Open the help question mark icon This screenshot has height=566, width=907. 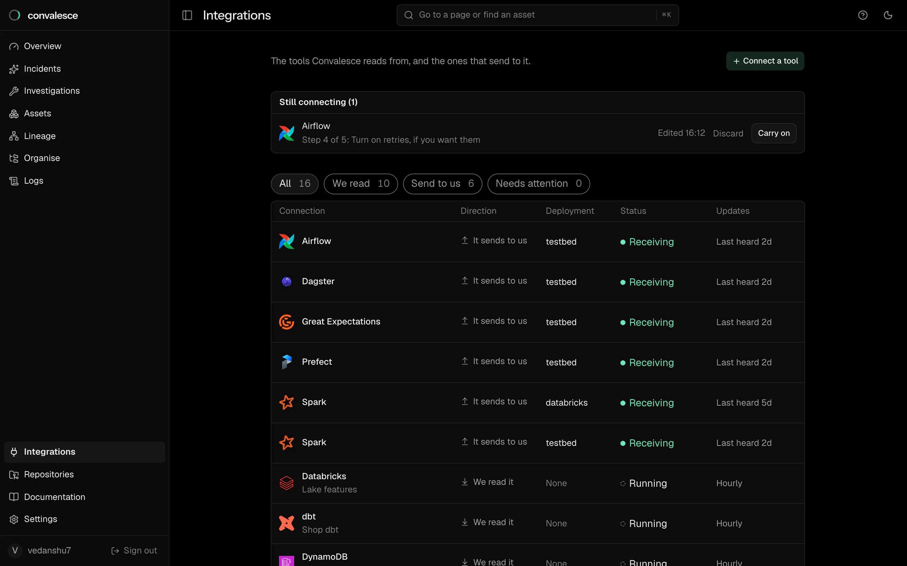[863, 15]
